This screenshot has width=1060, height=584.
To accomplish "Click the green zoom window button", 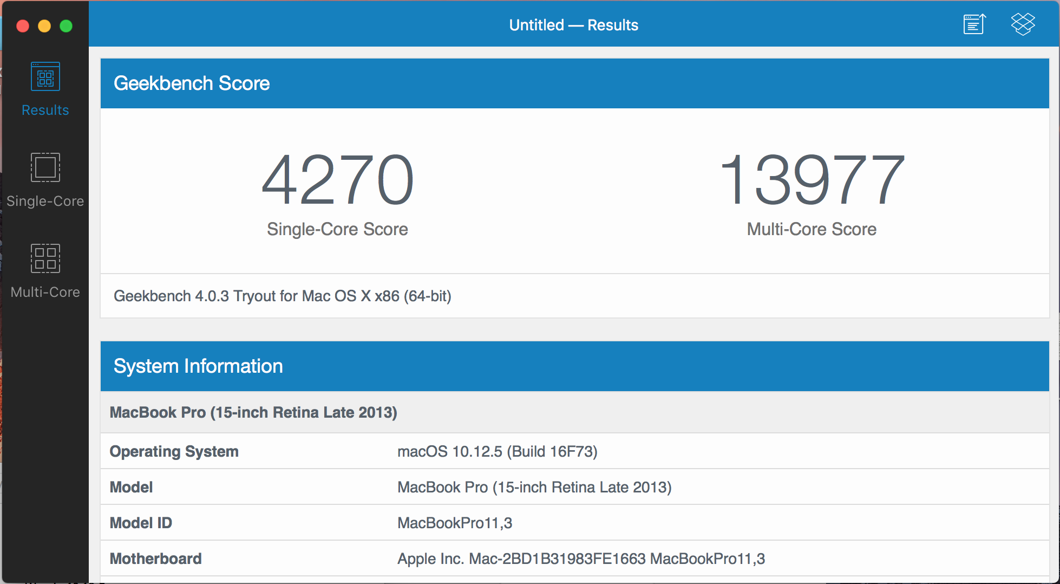I will click(66, 26).
